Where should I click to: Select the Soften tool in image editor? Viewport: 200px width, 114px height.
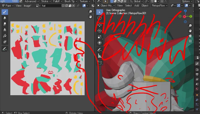pos(5,18)
